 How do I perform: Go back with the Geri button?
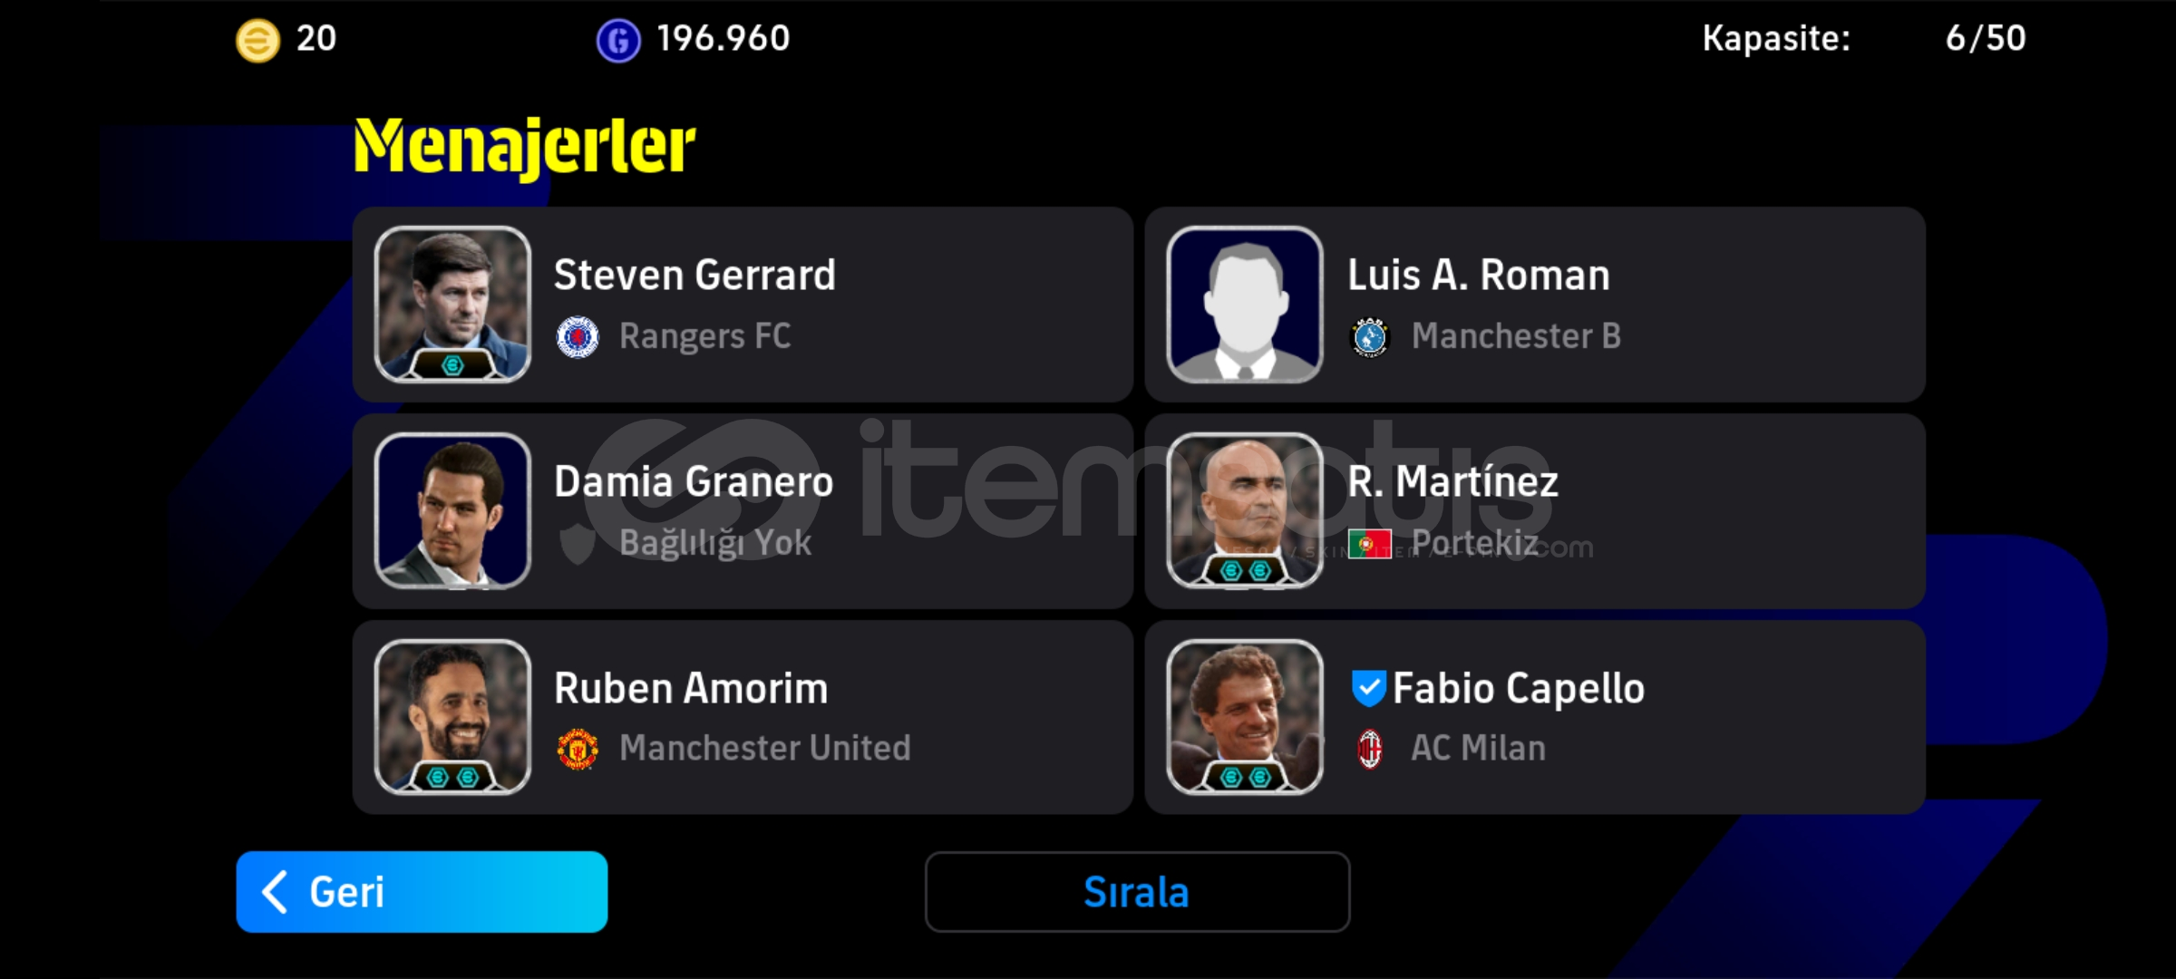[x=422, y=891]
